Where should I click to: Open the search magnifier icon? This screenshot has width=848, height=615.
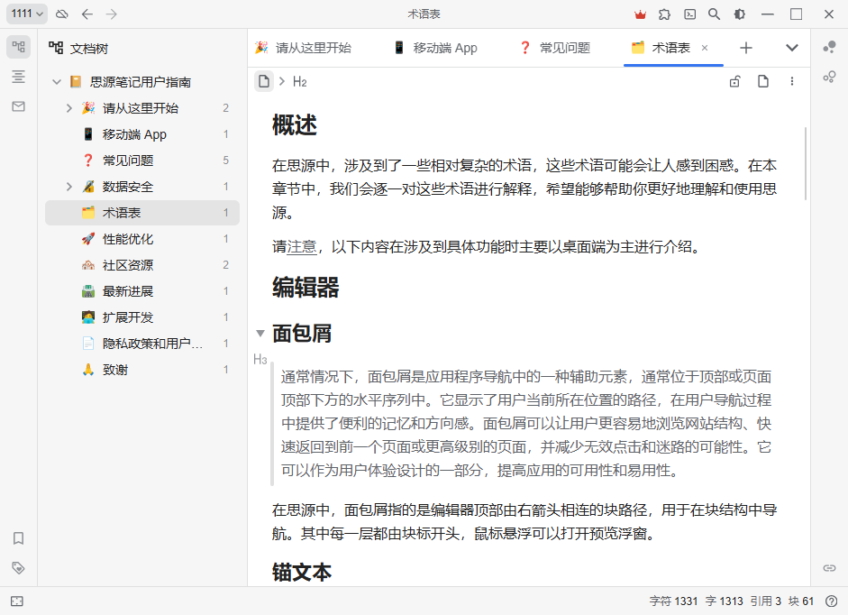[x=715, y=14]
